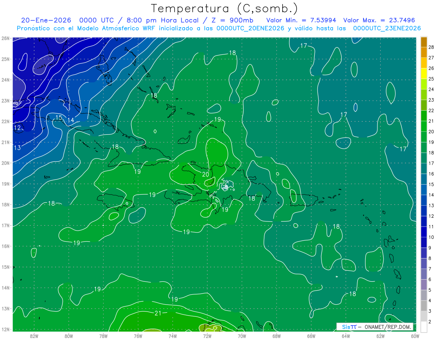The height and width of the screenshot is (341, 441).
Task: Click the '14N' latitude axis label
Action: (6, 288)
